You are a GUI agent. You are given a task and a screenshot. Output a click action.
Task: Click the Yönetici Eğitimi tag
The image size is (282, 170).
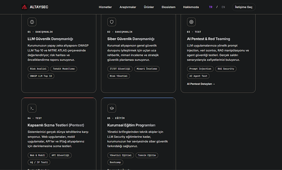[x=120, y=155]
